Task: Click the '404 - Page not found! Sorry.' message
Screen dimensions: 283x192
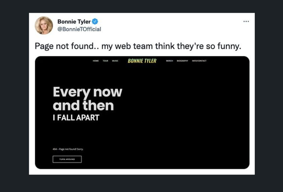Action: pyautogui.click(x=68, y=149)
